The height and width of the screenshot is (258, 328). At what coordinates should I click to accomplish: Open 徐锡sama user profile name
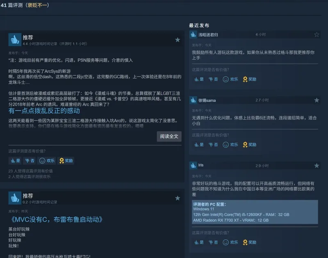207,100
